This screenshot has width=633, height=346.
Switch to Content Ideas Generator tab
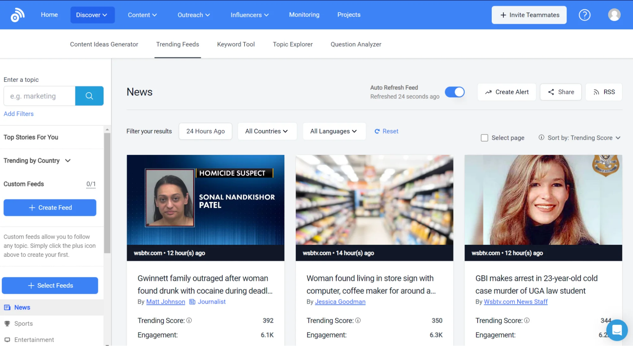point(104,44)
